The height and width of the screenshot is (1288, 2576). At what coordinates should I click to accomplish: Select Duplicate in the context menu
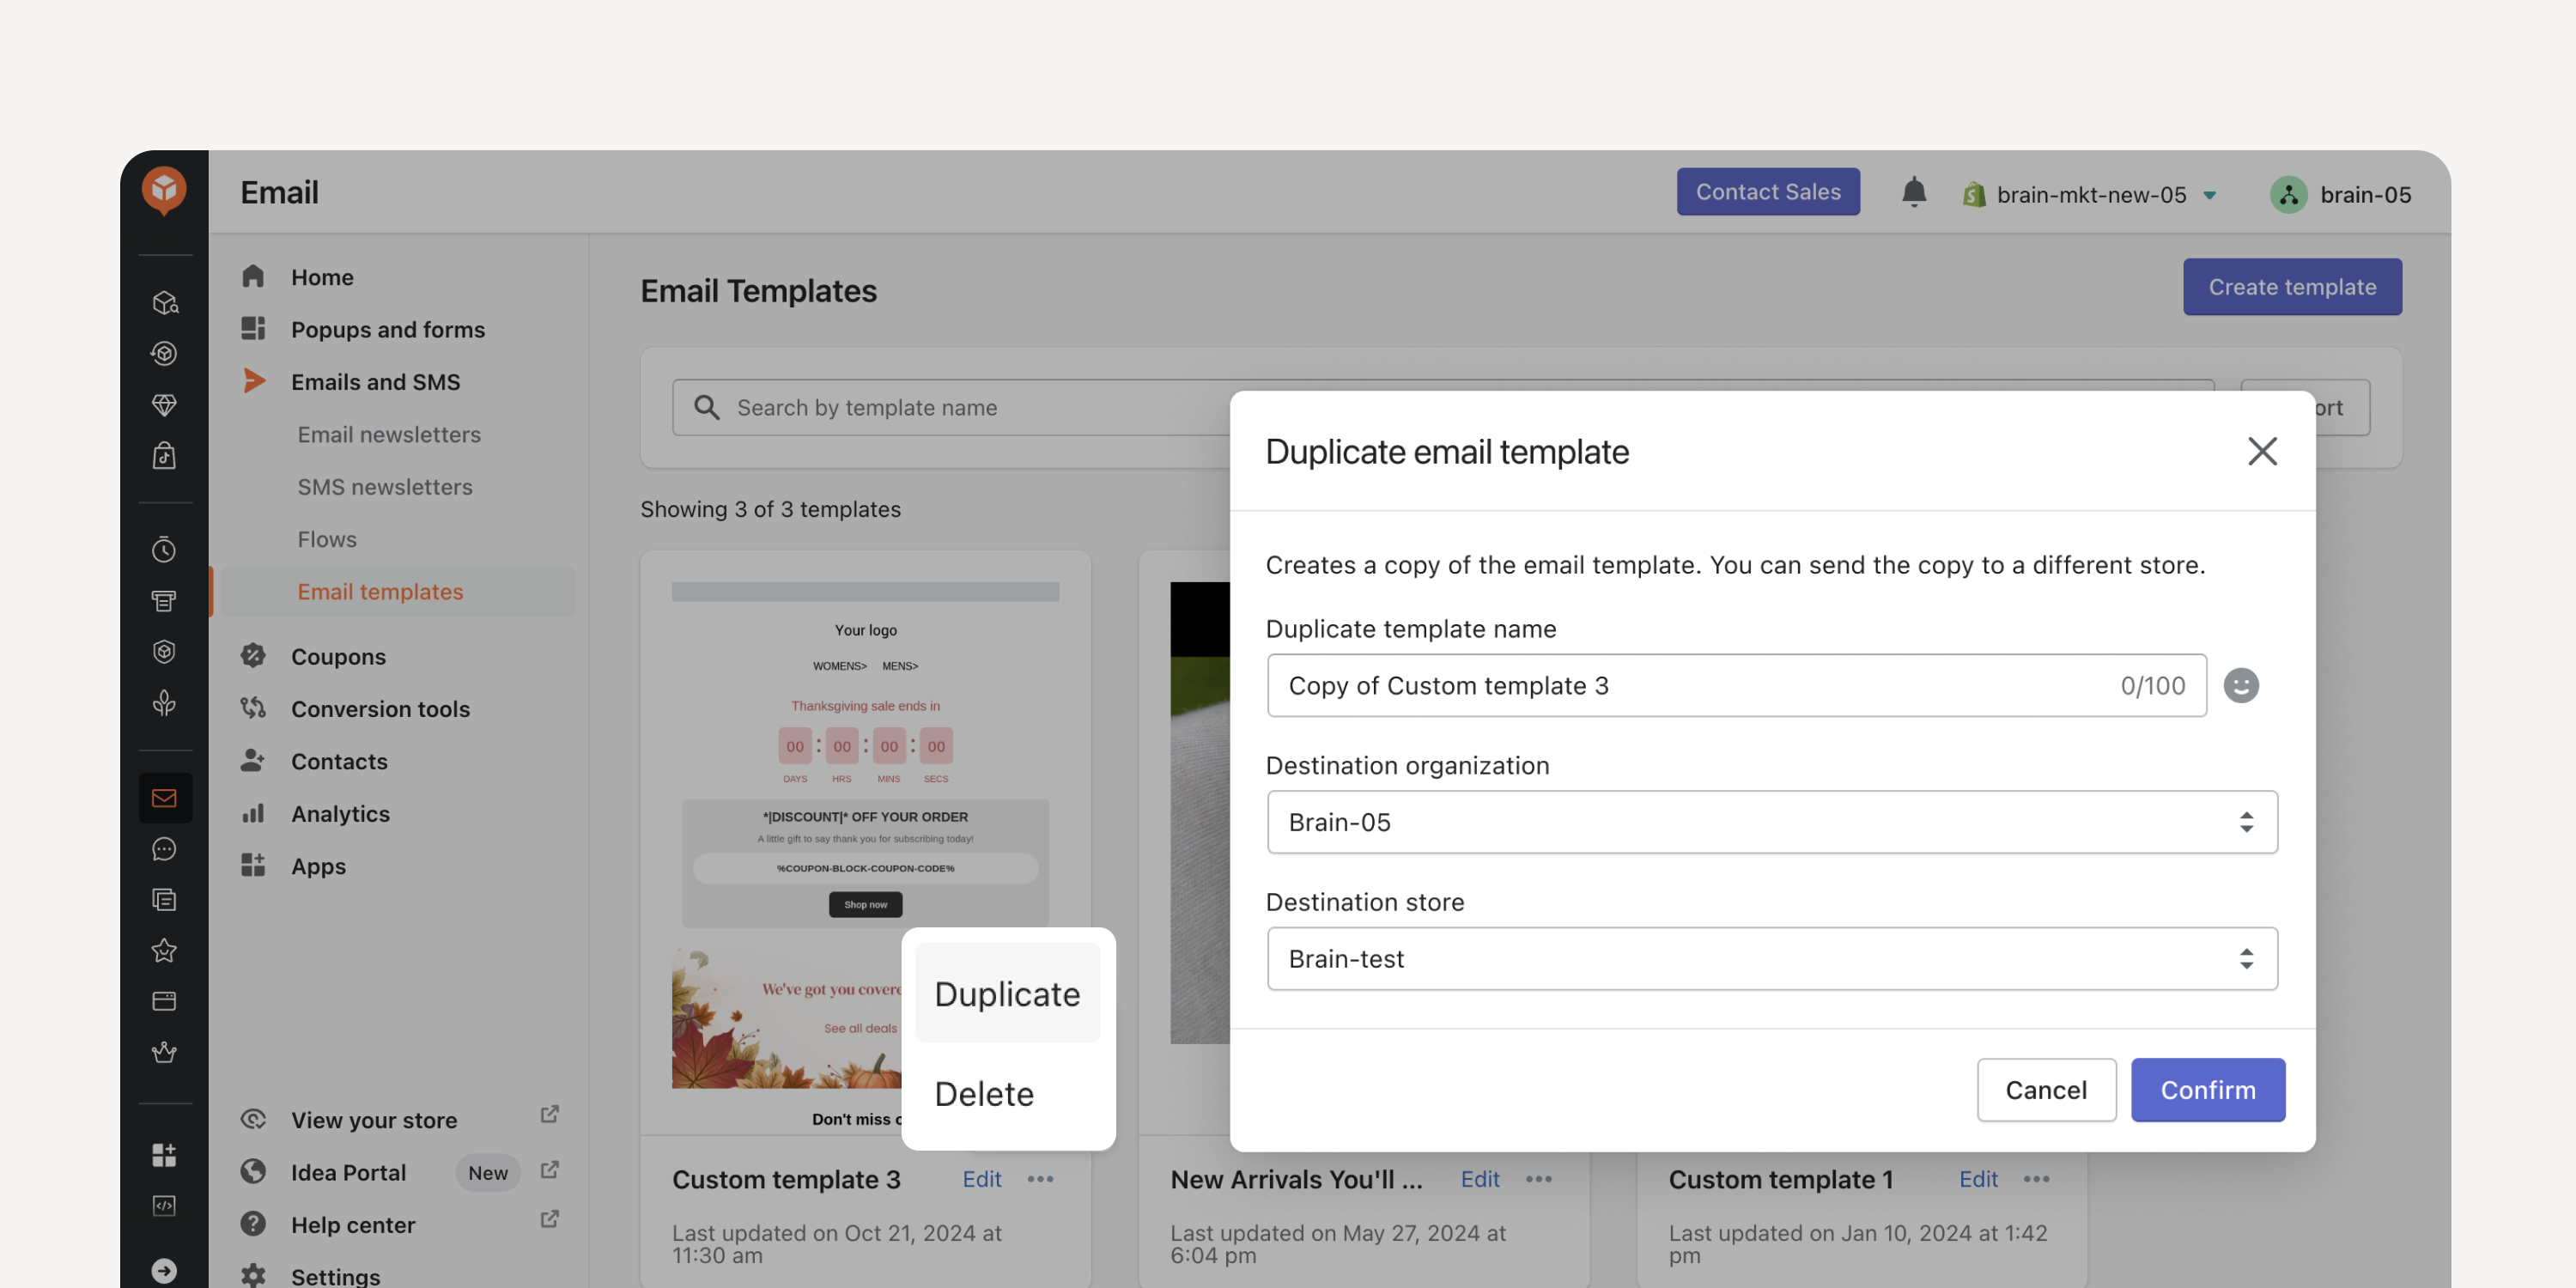click(1007, 993)
